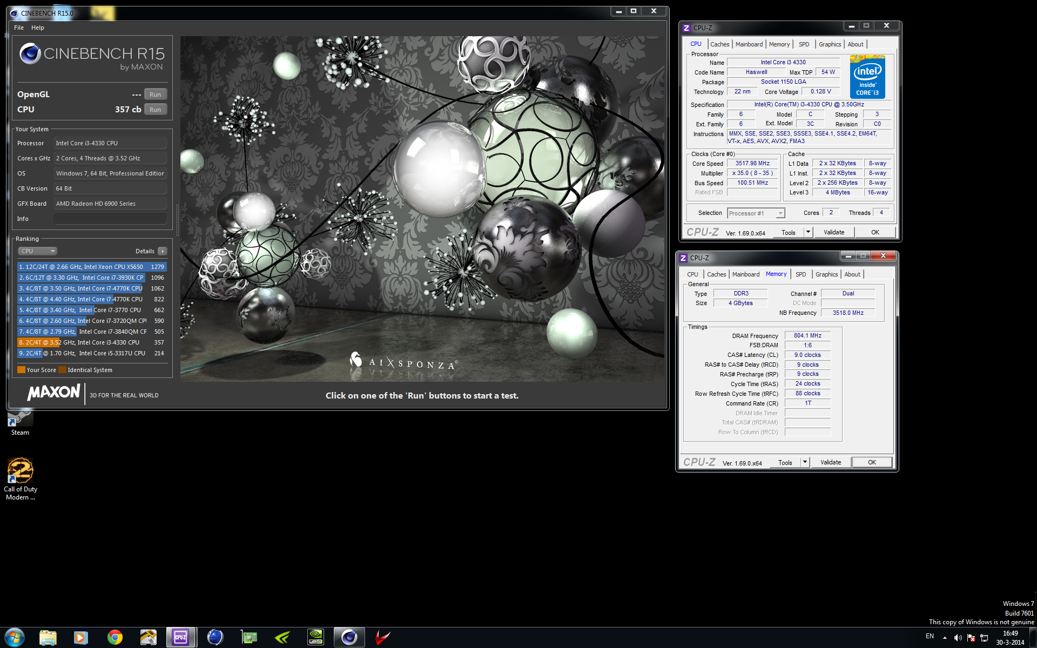Click Validate in the Intel Core i3 CPU-Z window

tap(834, 233)
